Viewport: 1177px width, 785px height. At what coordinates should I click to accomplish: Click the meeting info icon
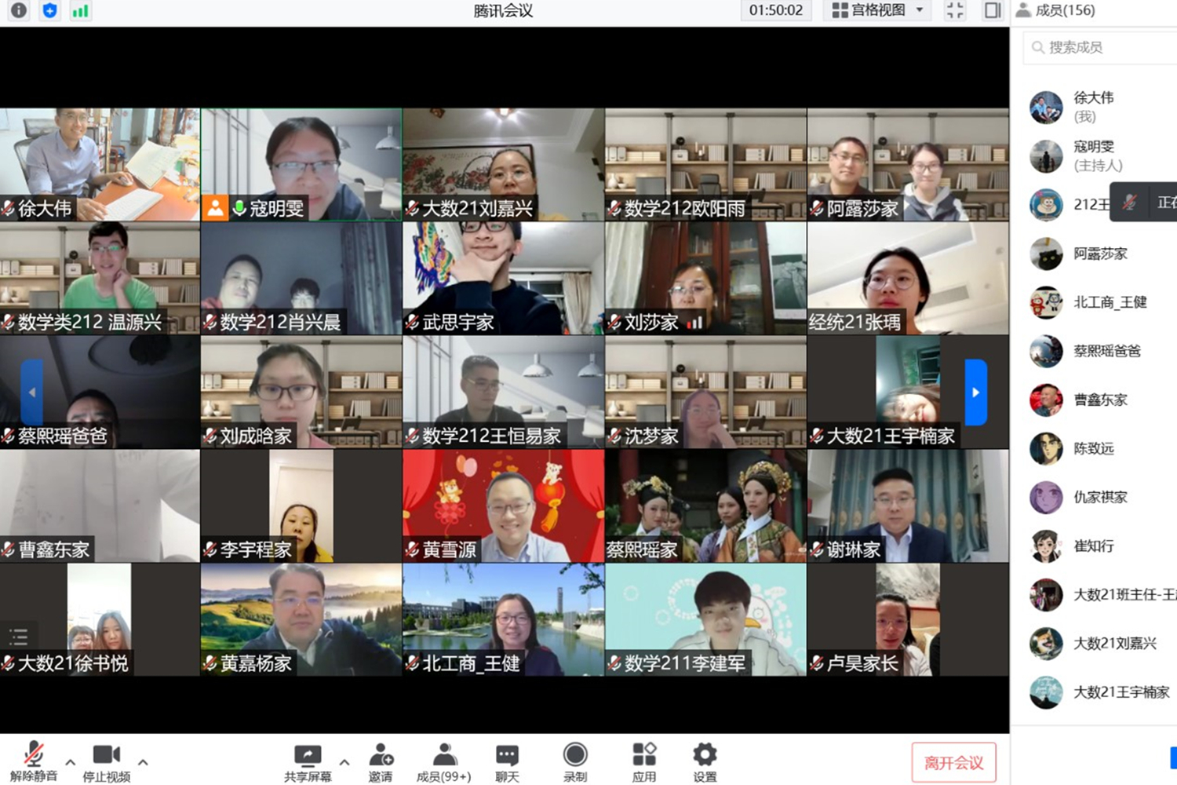click(19, 10)
